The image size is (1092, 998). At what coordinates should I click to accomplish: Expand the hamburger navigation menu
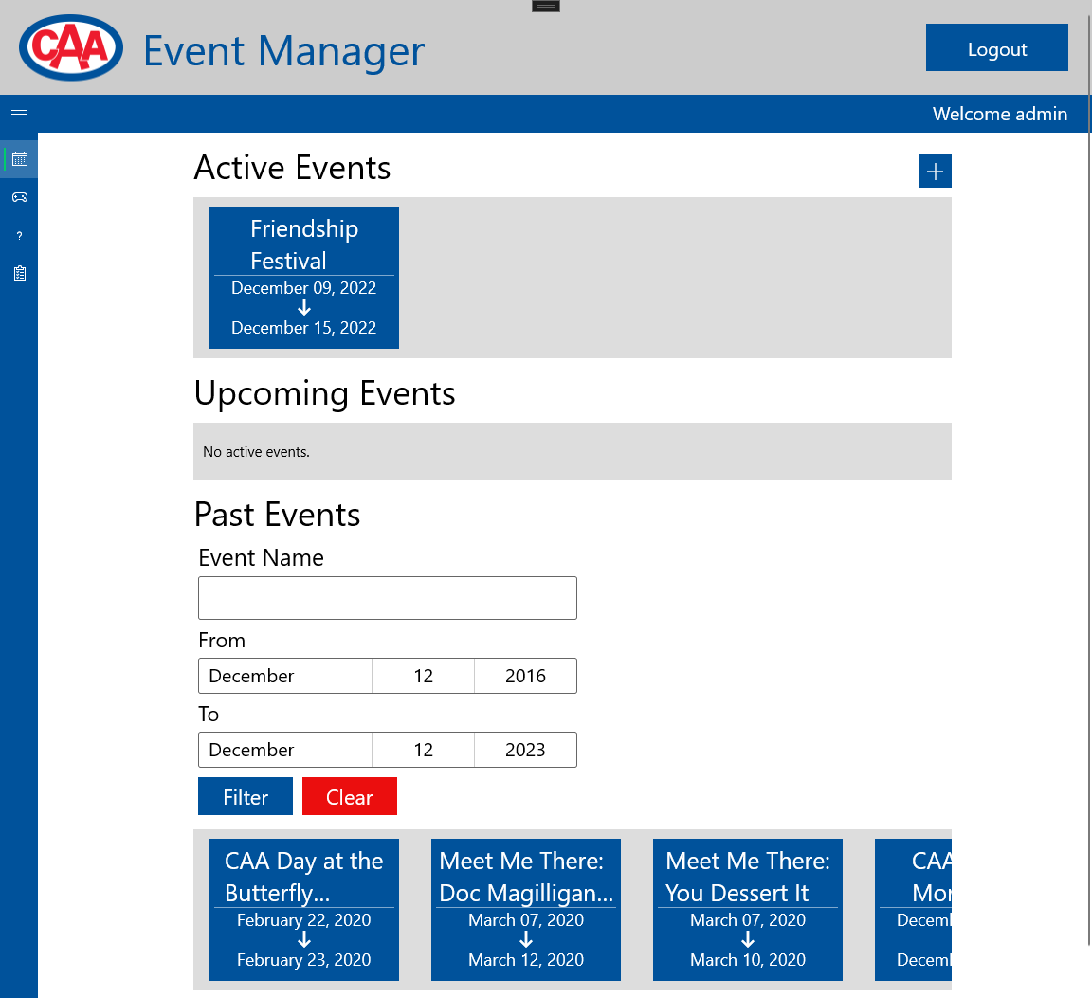[x=19, y=114]
